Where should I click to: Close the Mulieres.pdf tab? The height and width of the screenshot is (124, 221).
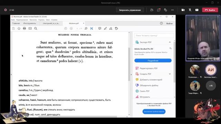click(84, 23)
